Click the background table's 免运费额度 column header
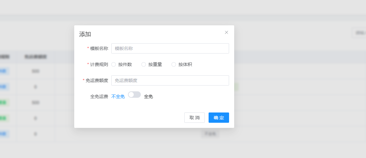Image resolution: width=366 pixels, height=158 pixels. (x=36, y=57)
